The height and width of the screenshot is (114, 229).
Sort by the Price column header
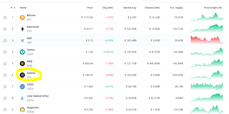90,8
